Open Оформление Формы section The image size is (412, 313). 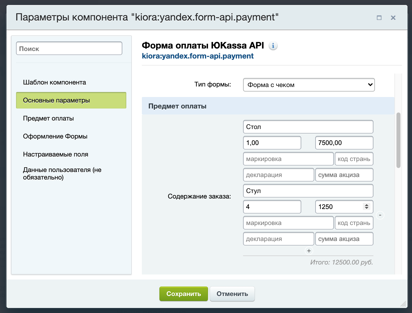(55, 136)
